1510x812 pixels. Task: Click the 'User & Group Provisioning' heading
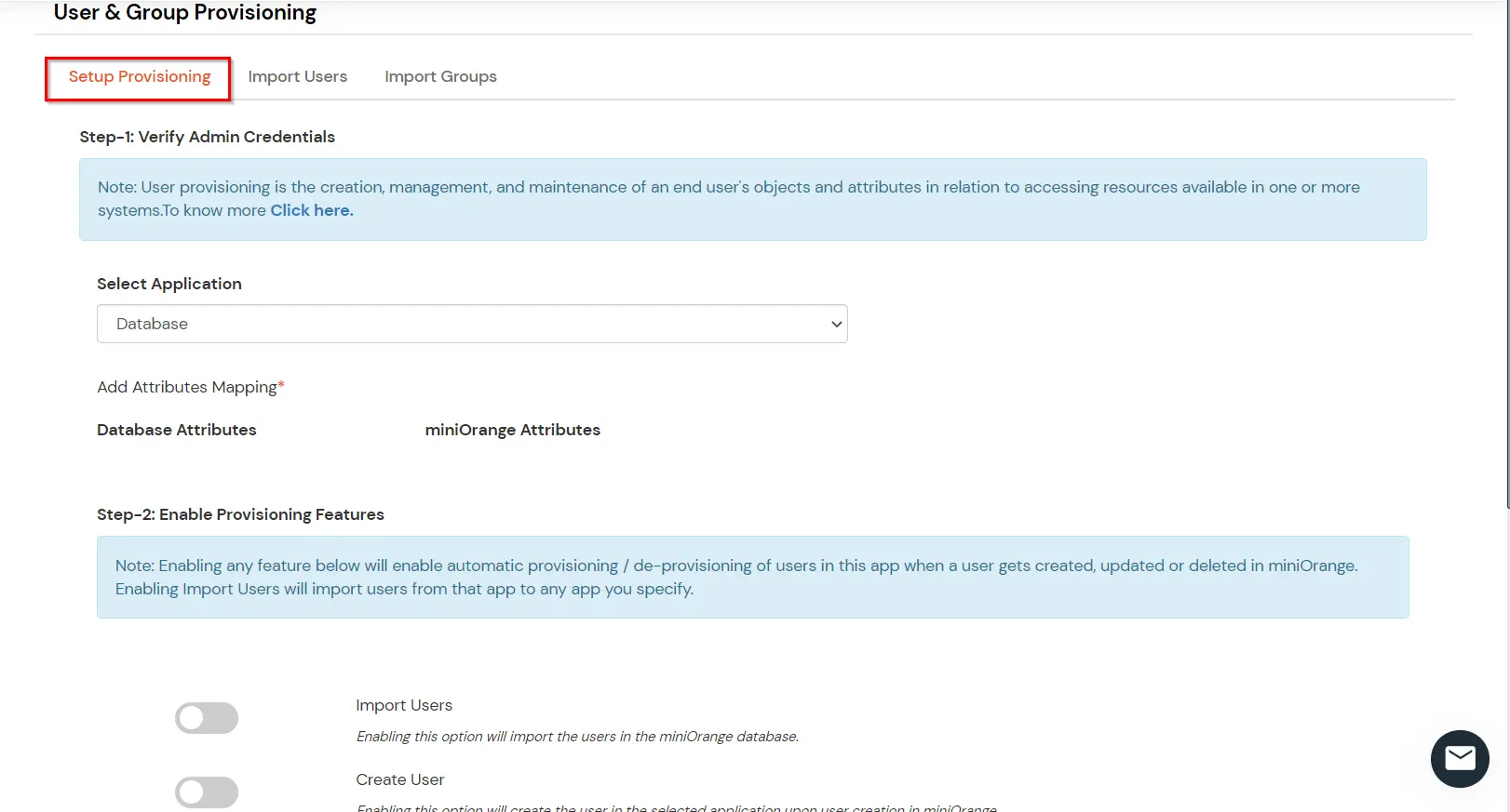(x=185, y=13)
